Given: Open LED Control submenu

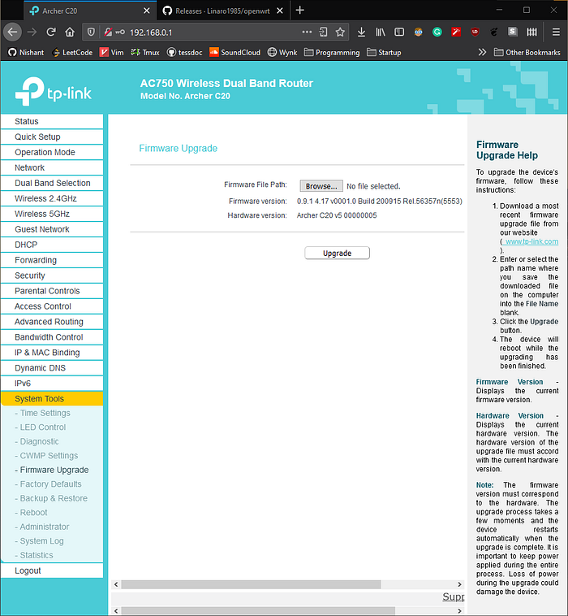Looking at the screenshot, I should pos(41,427).
